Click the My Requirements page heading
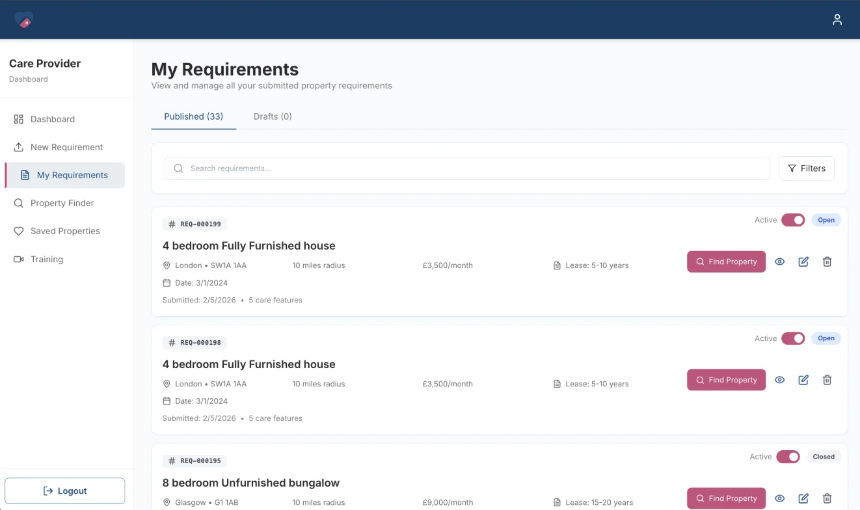The image size is (860, 510). (225, 70)
